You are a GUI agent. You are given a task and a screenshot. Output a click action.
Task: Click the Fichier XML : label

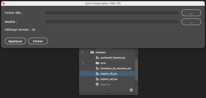pos(14,13)
